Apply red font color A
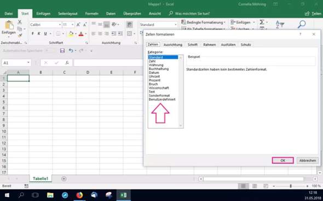 click(x=81, y=33)
